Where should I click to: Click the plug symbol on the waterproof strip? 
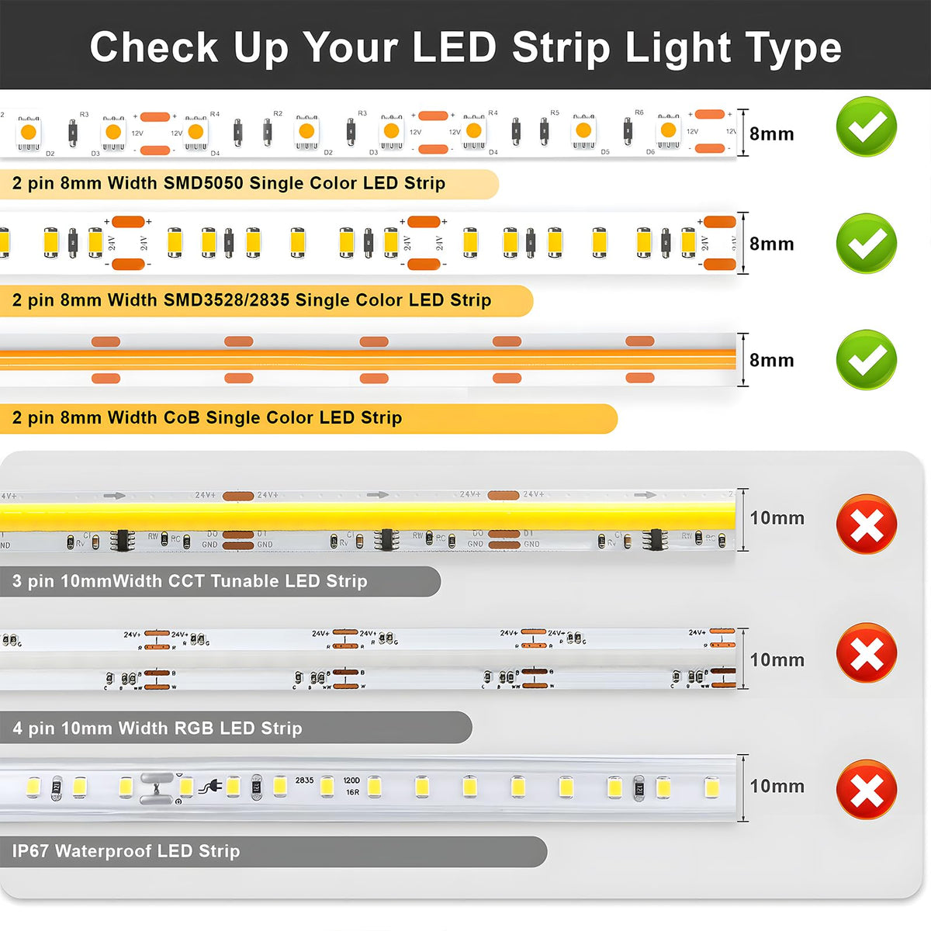210,787
